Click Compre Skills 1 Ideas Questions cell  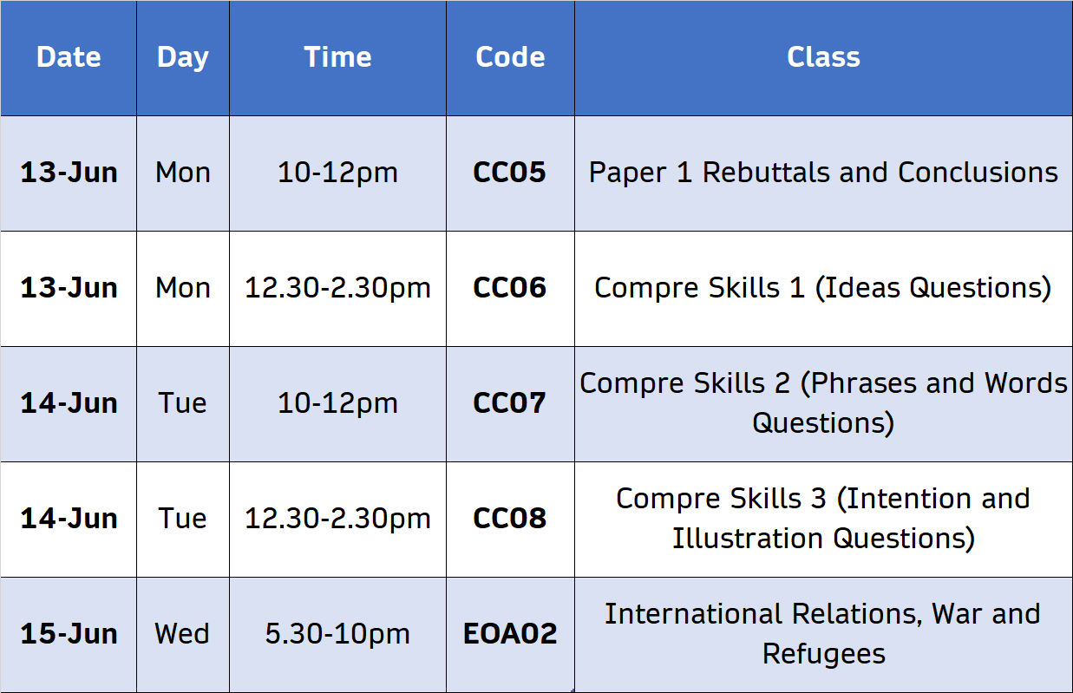coord(823,288)
